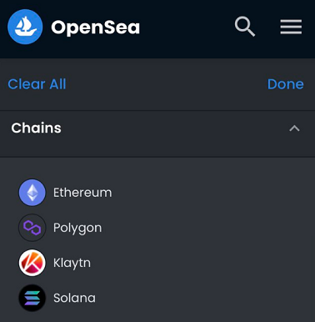Toggle the Polygon chain filter option
The height and width of the screenshot is (322, 315).
157,228
